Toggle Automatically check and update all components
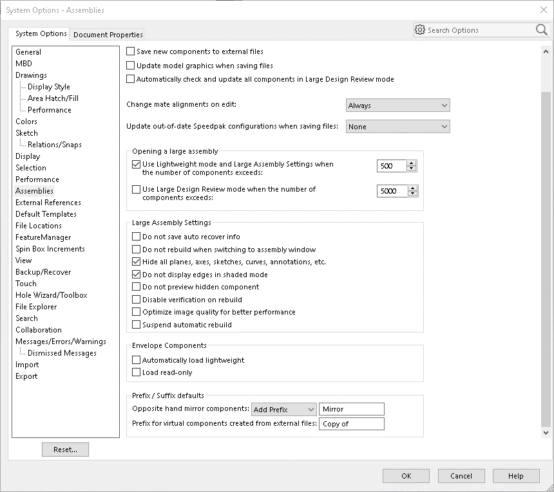The width and height of the screenshot is (554, 492). point(130,79)
